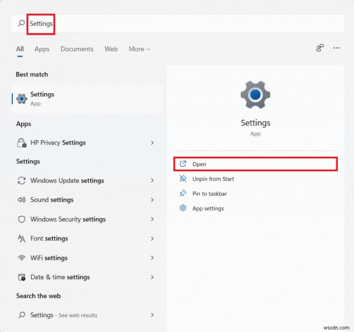Screen dimensions: 354x332
Task: Select the WiFi settings icon
Action: 21,258
